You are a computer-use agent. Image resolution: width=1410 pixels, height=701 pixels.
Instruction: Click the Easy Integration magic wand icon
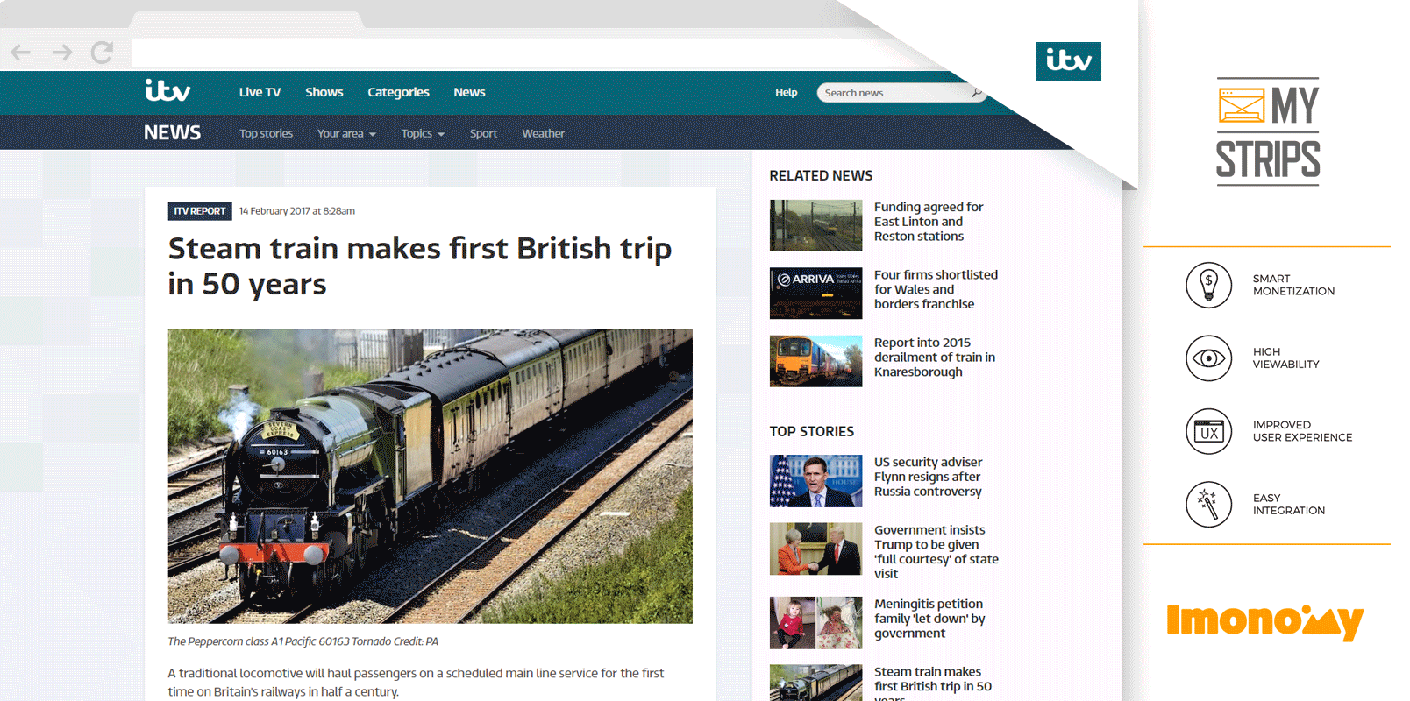tap(1208, 504)
